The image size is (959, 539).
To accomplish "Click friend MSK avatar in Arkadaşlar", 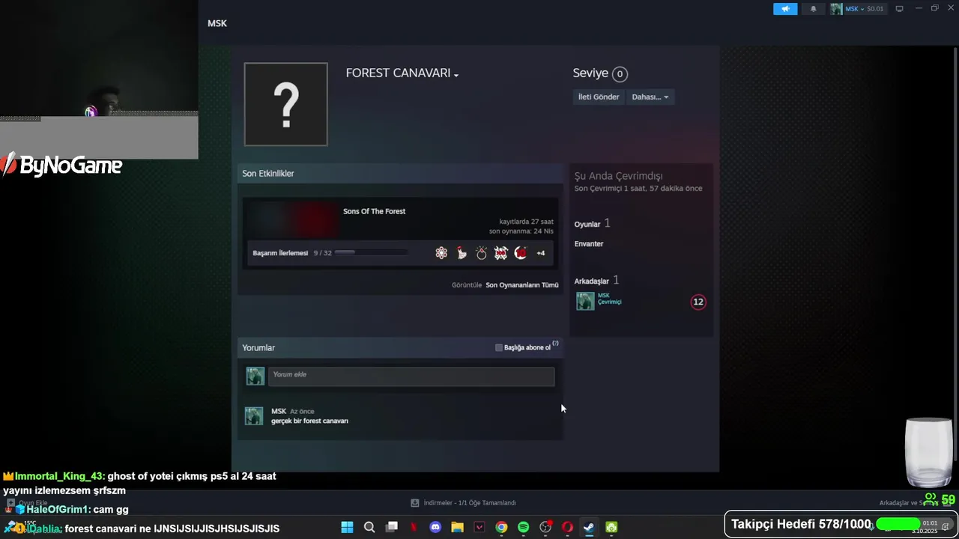I will tap(585, 301).
